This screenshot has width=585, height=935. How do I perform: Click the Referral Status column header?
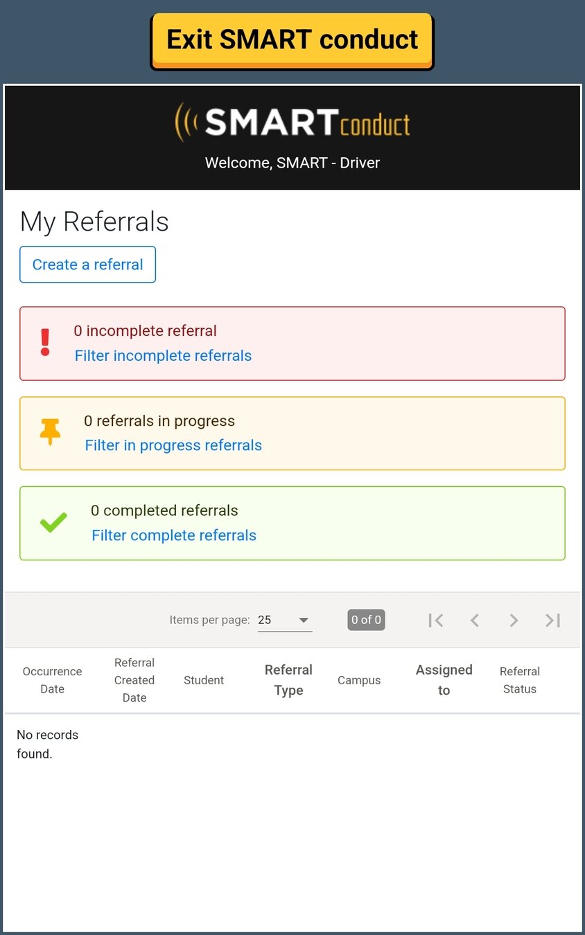pyautogui.click(x=520, y=680)
